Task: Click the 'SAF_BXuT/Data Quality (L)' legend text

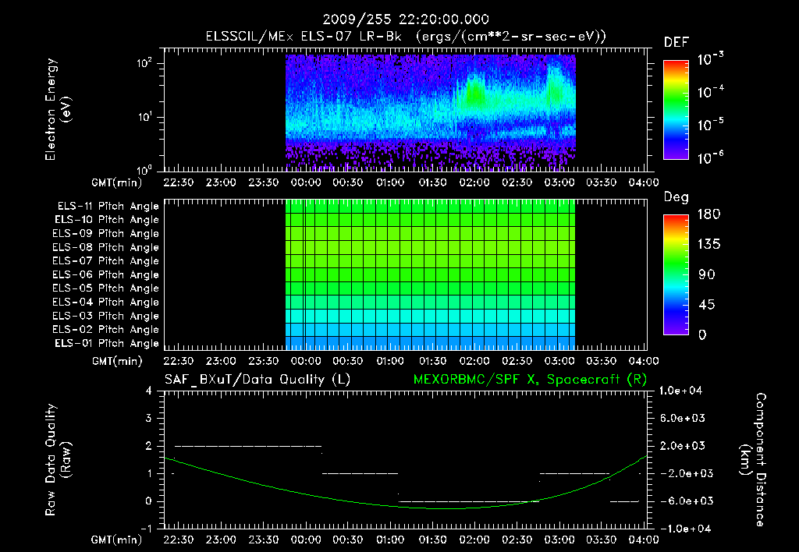Action: 257,380
